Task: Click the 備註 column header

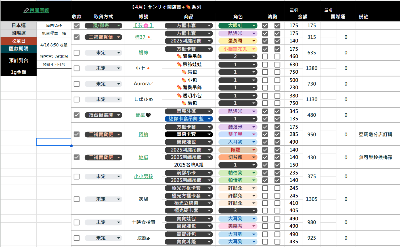Action: (363, 17)
